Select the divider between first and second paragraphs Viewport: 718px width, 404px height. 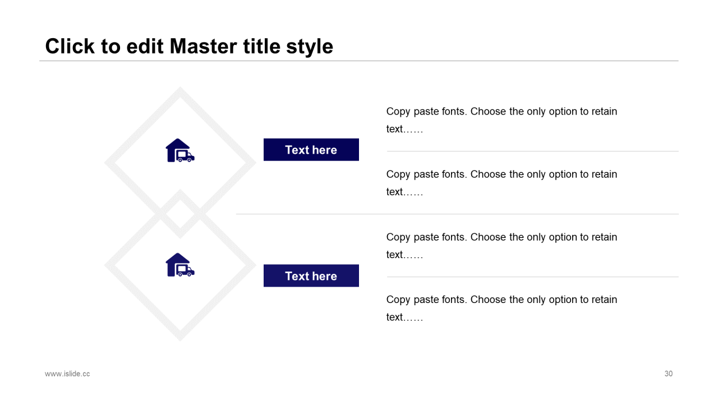coord(532,151)
